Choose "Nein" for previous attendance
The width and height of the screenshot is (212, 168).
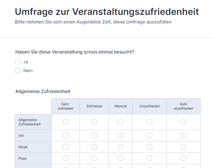(x=18, y=71)
